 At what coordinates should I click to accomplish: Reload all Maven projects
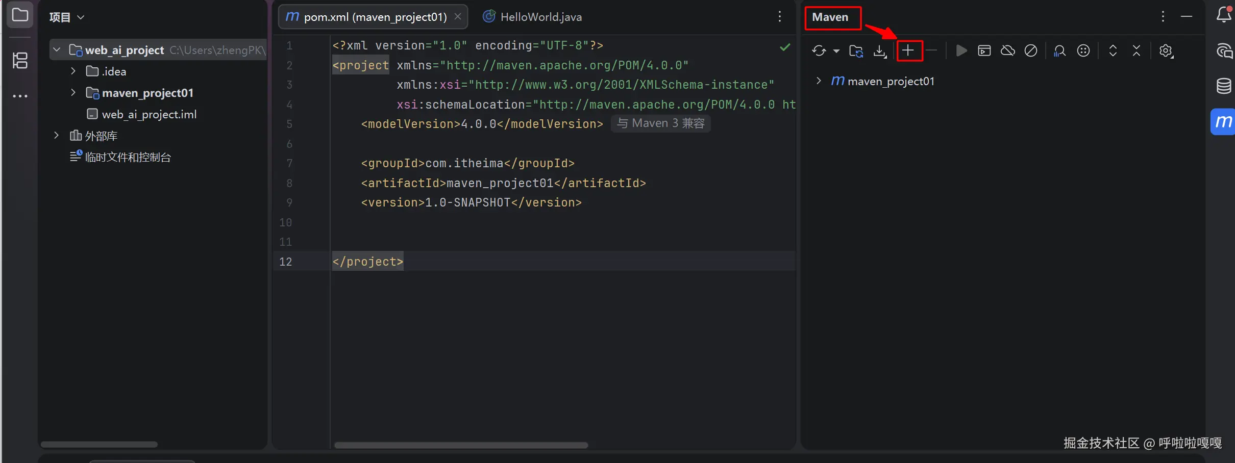coord(819,50)
